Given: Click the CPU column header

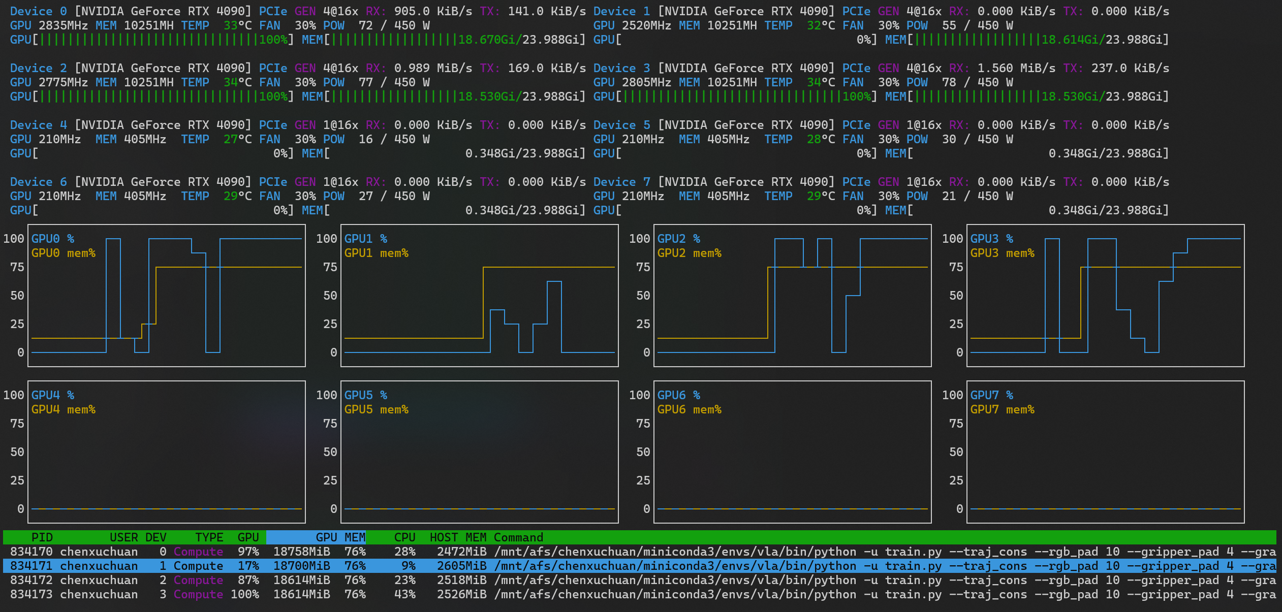Looking at the screenshot, I should [404, 537].
